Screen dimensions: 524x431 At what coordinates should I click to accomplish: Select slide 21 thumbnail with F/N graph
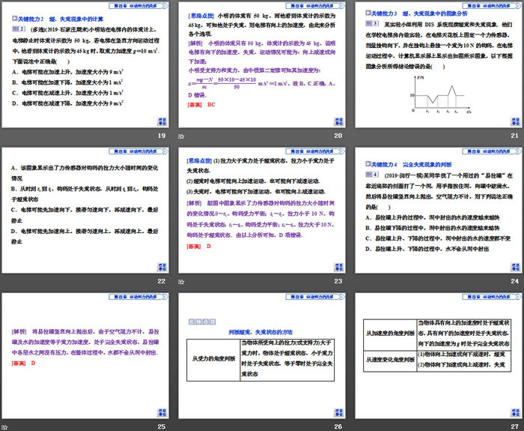coord(439,64)
